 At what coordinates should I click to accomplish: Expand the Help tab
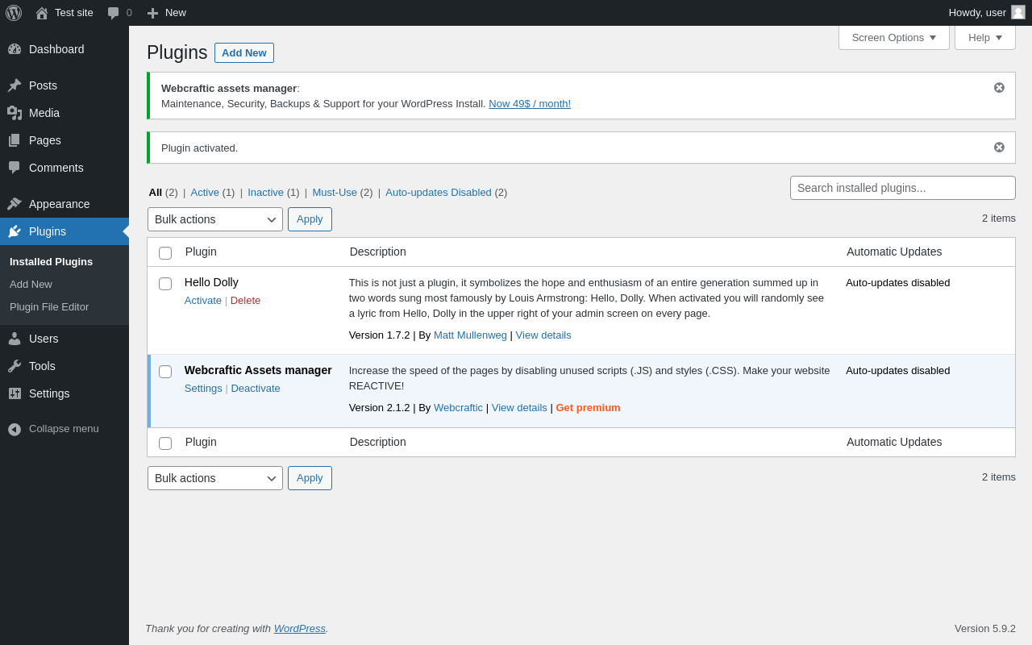point(984,38)
